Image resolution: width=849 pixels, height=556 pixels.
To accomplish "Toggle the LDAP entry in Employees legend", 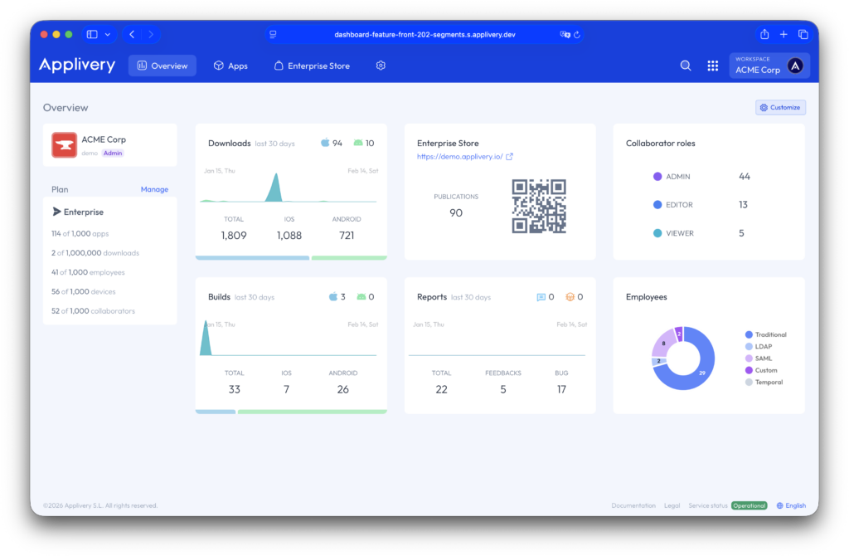I will pos(759,346).
